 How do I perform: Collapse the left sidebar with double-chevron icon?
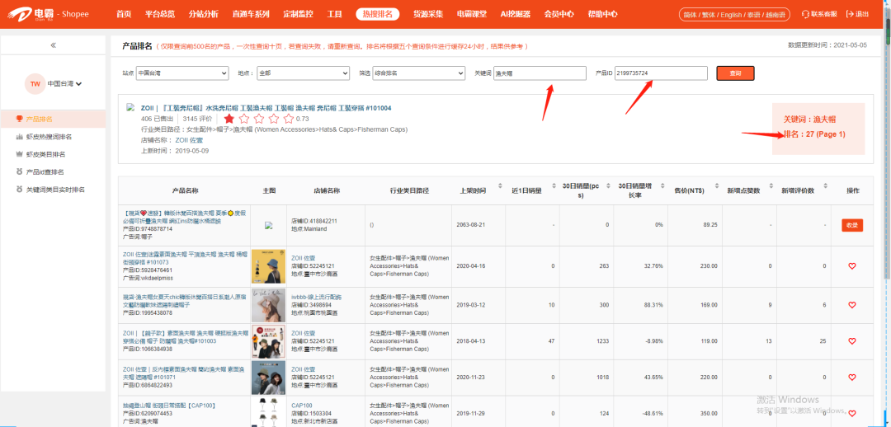(54, 45)
